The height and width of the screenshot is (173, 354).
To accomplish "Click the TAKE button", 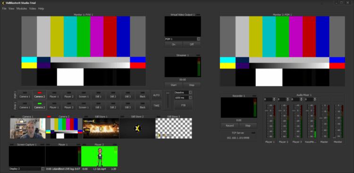I will point(156,105).
